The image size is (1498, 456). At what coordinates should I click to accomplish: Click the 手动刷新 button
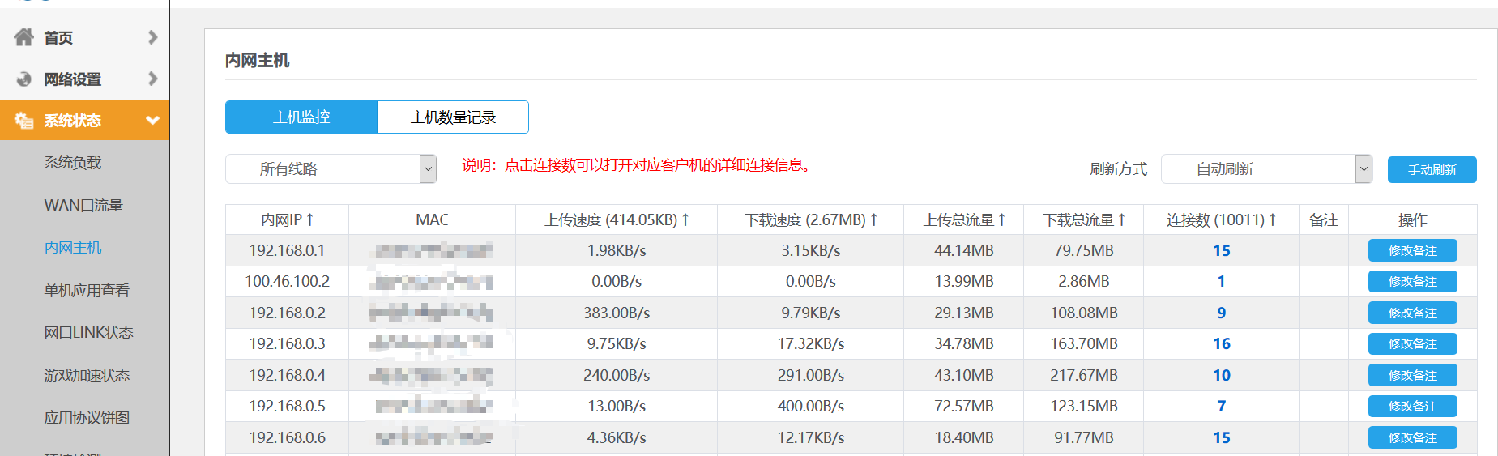(1432, 170)
